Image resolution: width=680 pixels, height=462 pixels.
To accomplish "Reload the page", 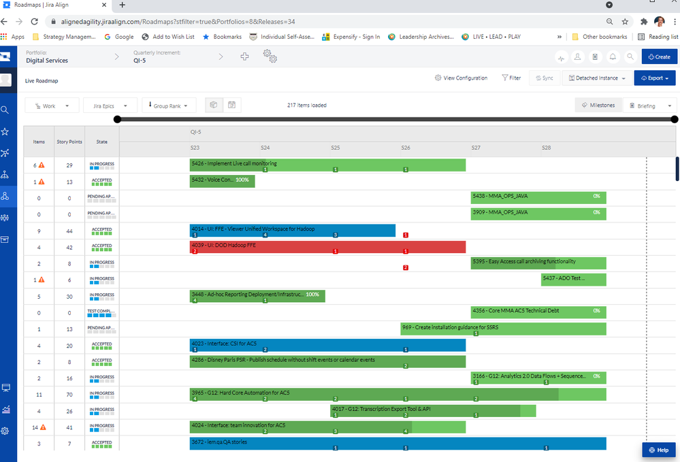I will click(x=35, y=21).
